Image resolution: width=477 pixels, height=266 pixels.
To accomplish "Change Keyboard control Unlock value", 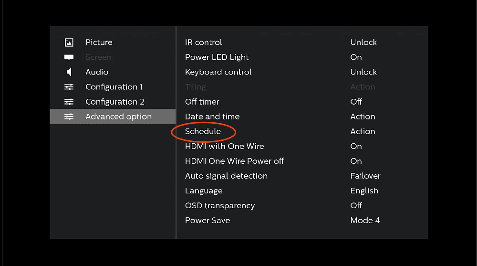I will pos(363,72).
